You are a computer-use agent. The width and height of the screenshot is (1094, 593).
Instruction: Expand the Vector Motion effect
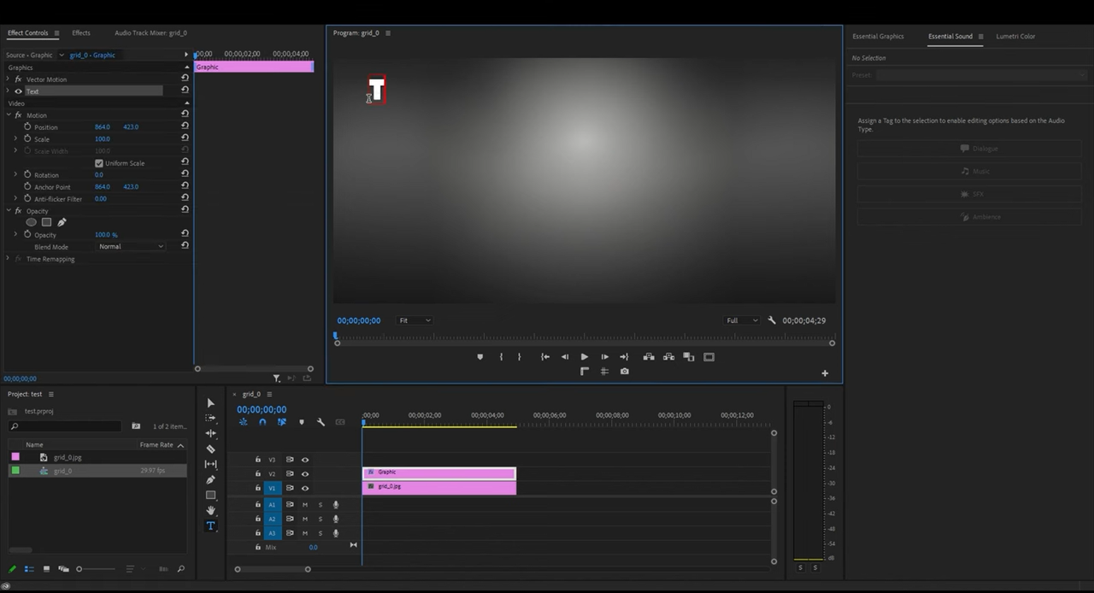click(x=8, y=79)
